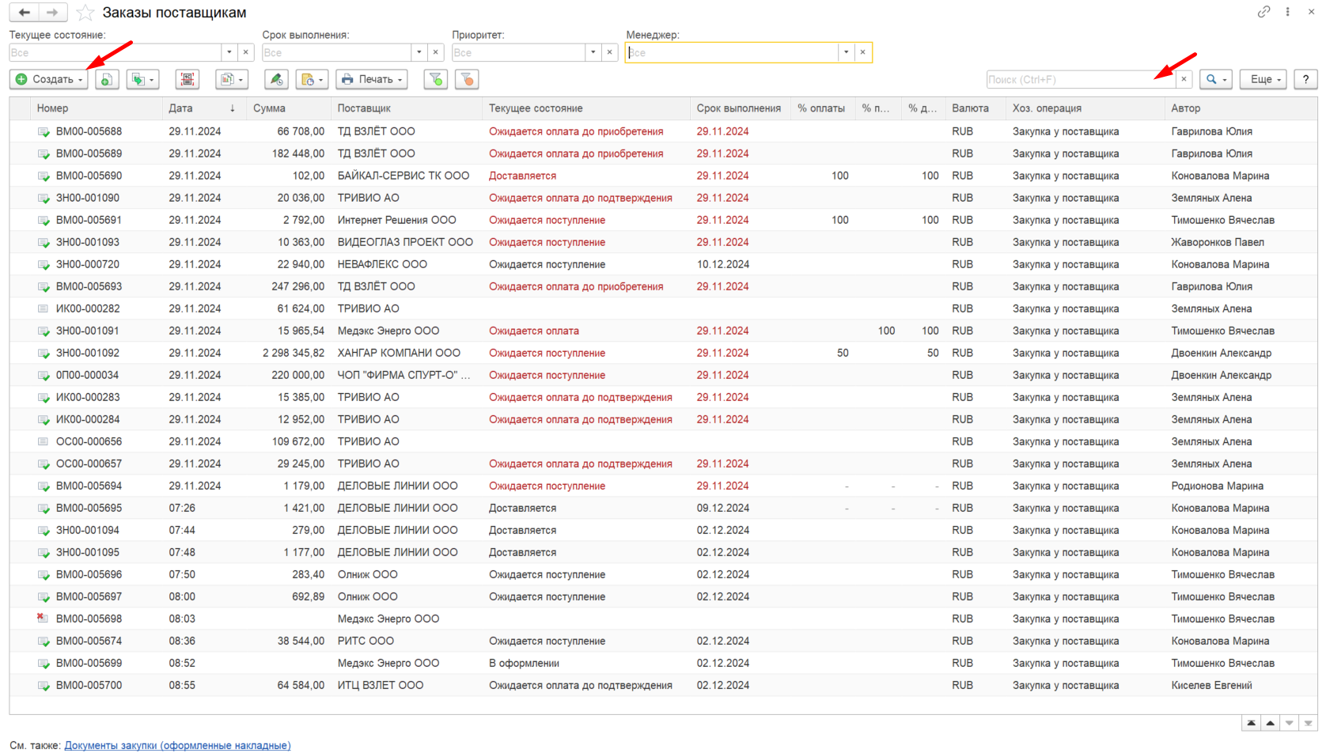Click the barcode scan icon in the toolbar
Image resolution: width=1326 pixels, height=753 pixels.
pyautogui.click(x=188, y=79)
